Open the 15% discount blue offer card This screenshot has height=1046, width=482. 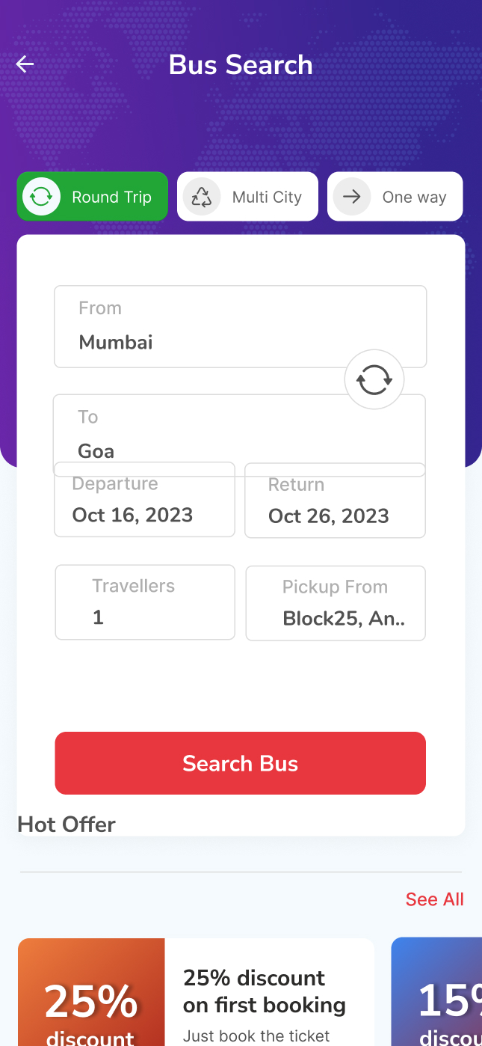pyautogui.click(x=437, y=992)
